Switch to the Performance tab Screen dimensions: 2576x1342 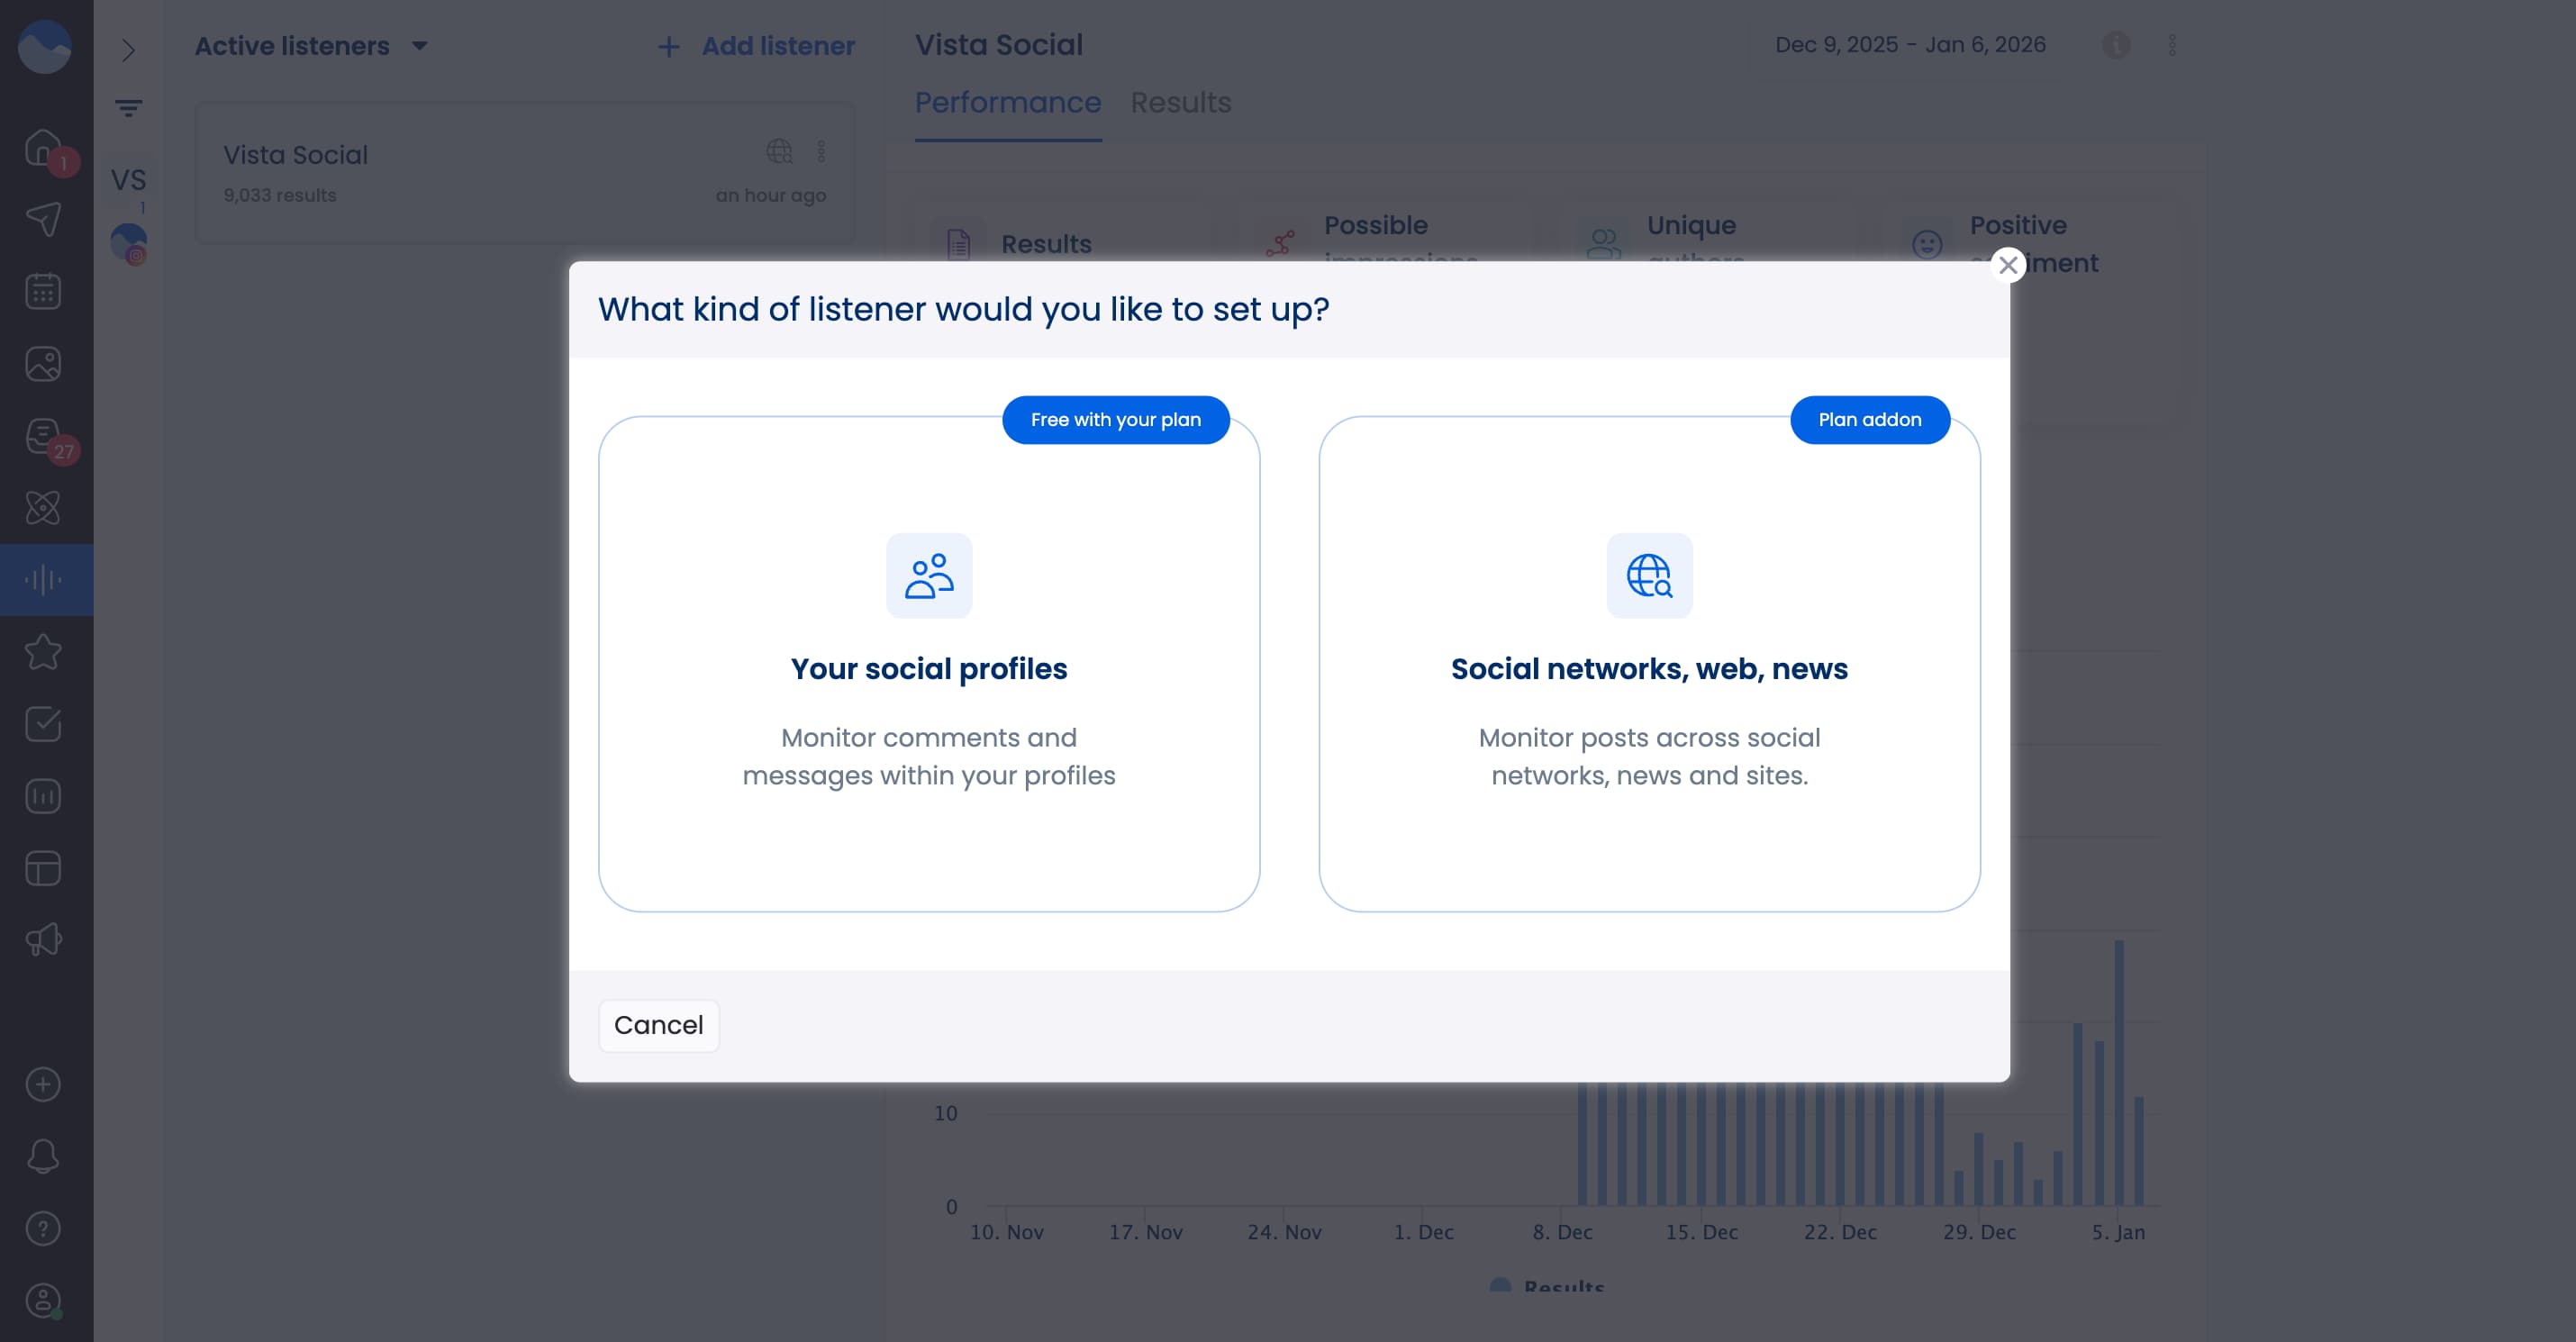pos(1007,102)
